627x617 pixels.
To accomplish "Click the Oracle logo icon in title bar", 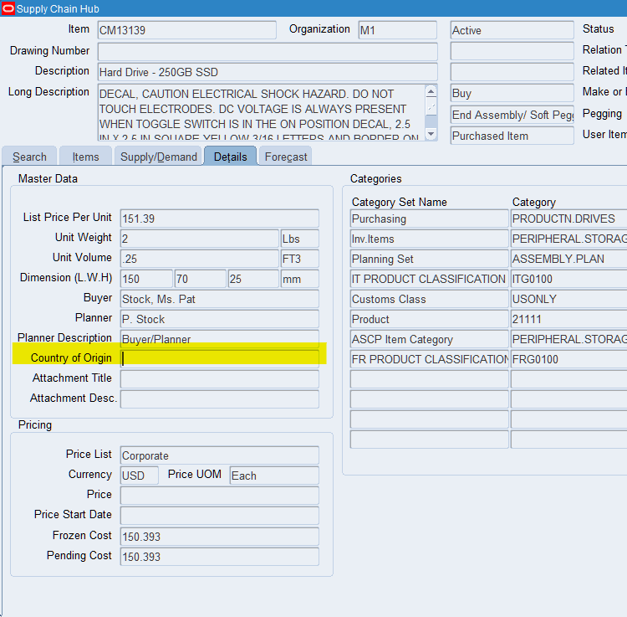I will pos(8,8).
